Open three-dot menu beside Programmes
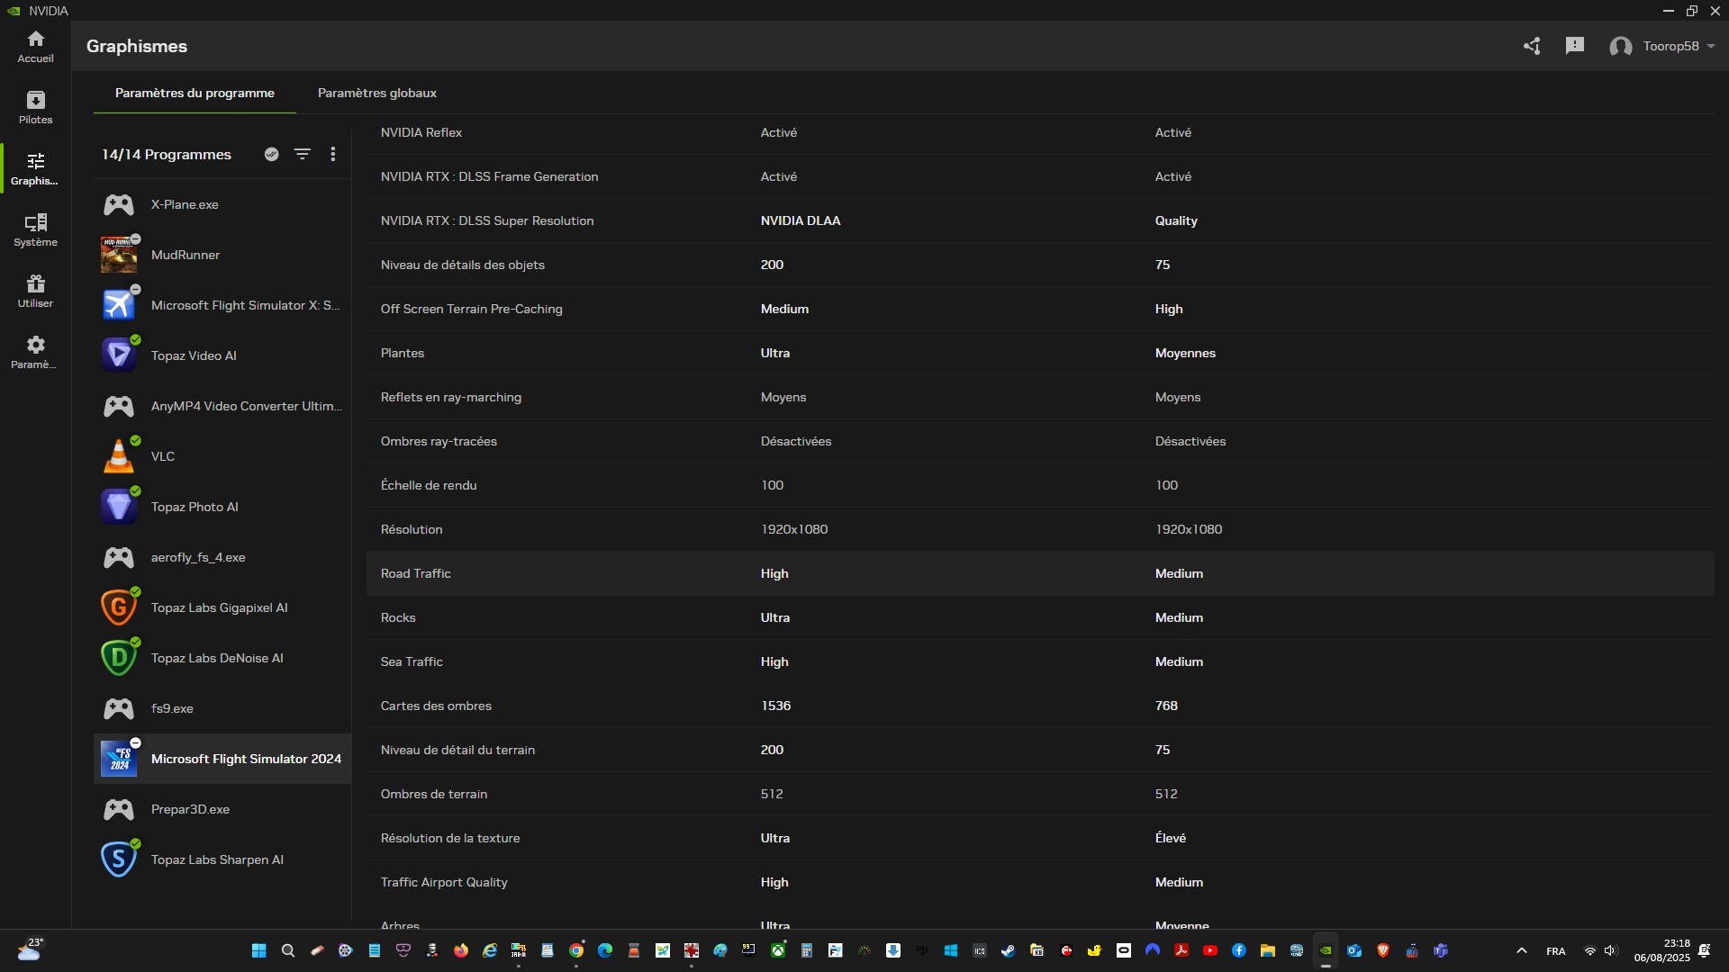 [x=333, y=154]
